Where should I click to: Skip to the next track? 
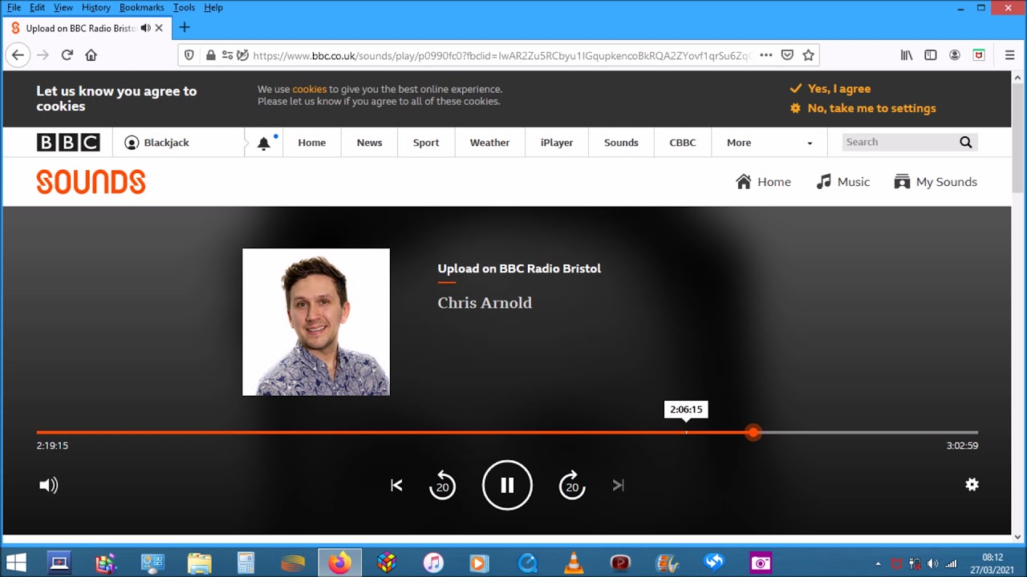pyautogui.click(x=618, y=485)
